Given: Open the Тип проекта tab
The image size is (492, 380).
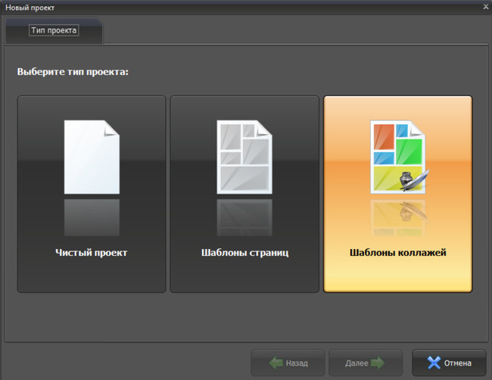Looking at the screenshot, I should (x=54, y=30).
